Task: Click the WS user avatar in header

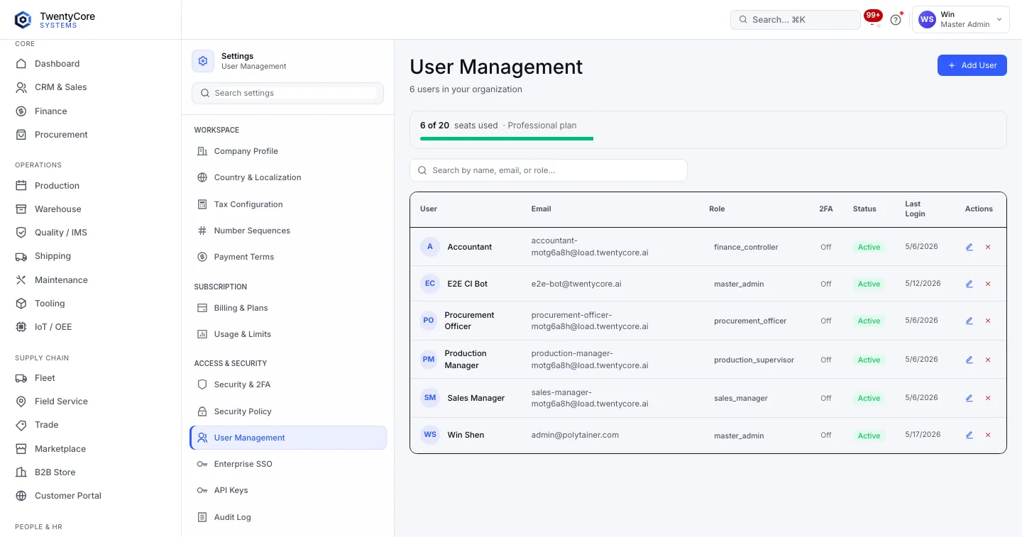Action: 927,20
